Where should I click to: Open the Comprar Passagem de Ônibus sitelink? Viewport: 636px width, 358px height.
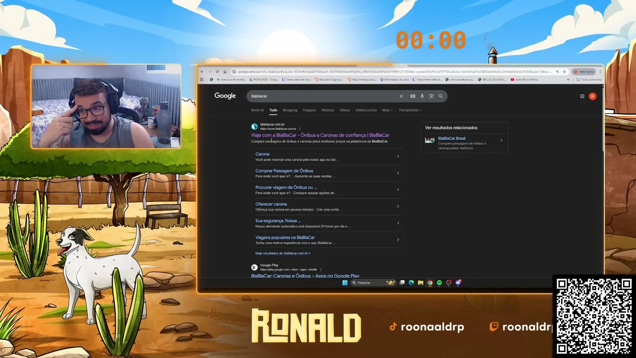tap(284, 171)
